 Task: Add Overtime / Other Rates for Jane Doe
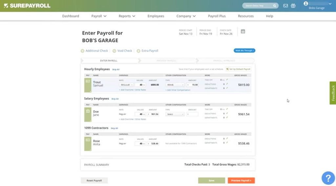click(x=133, y=119)
